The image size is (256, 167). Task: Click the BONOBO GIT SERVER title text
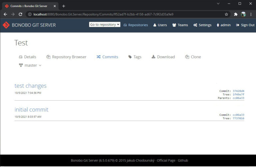(x=34, y=25)
